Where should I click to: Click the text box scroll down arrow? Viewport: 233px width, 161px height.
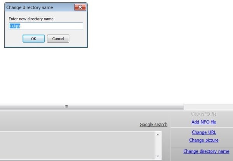[158, 156]
